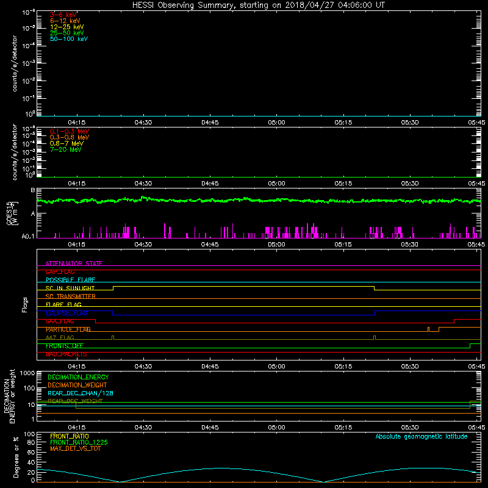Select the DECIMATION_WEIGHT legend text
The width and height of the screenshot is (488, 488).
(77, 385)
